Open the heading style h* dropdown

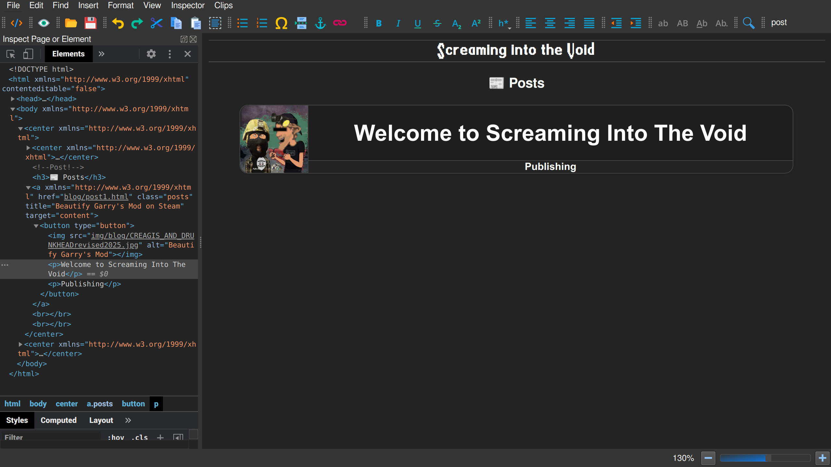tap(504, 23)
